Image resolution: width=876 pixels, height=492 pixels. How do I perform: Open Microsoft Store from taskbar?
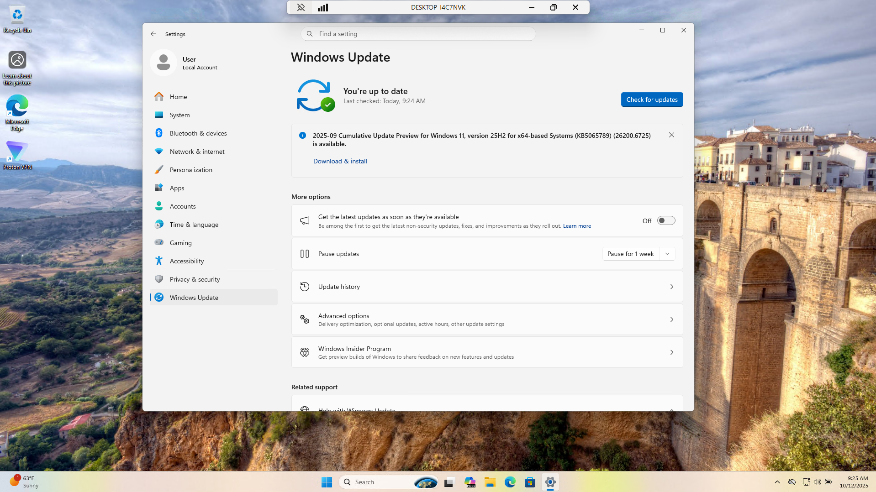530,482
